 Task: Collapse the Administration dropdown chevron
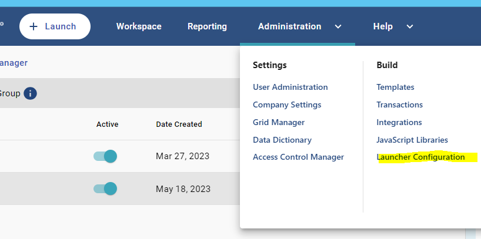(x=338, y=26)
